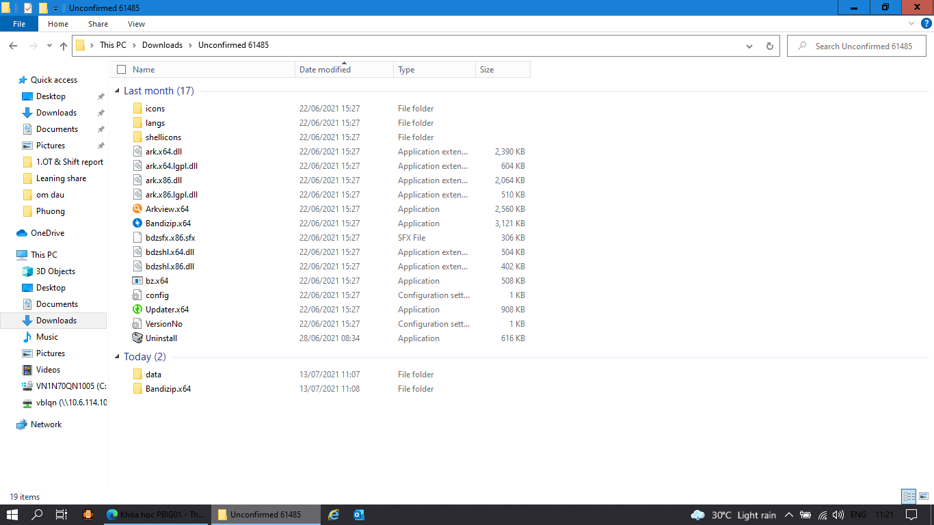Open Action Center notifications
The image size is (934, 525).
pyautogui.click(x=911, y=515)
